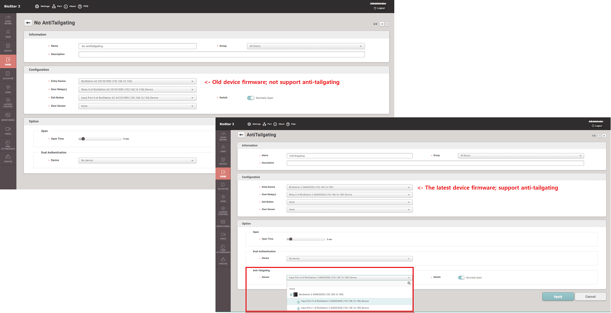Click back arrow beside No AntiTailgating title
This screenshot has height=313, width=611.
(x=28, y=23)
